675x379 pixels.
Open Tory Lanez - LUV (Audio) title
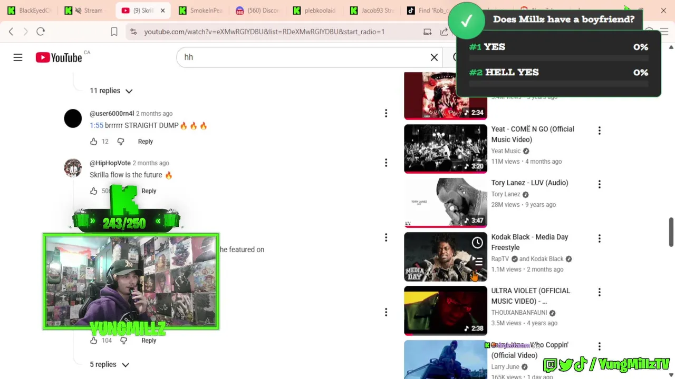(x=529, y=183)
